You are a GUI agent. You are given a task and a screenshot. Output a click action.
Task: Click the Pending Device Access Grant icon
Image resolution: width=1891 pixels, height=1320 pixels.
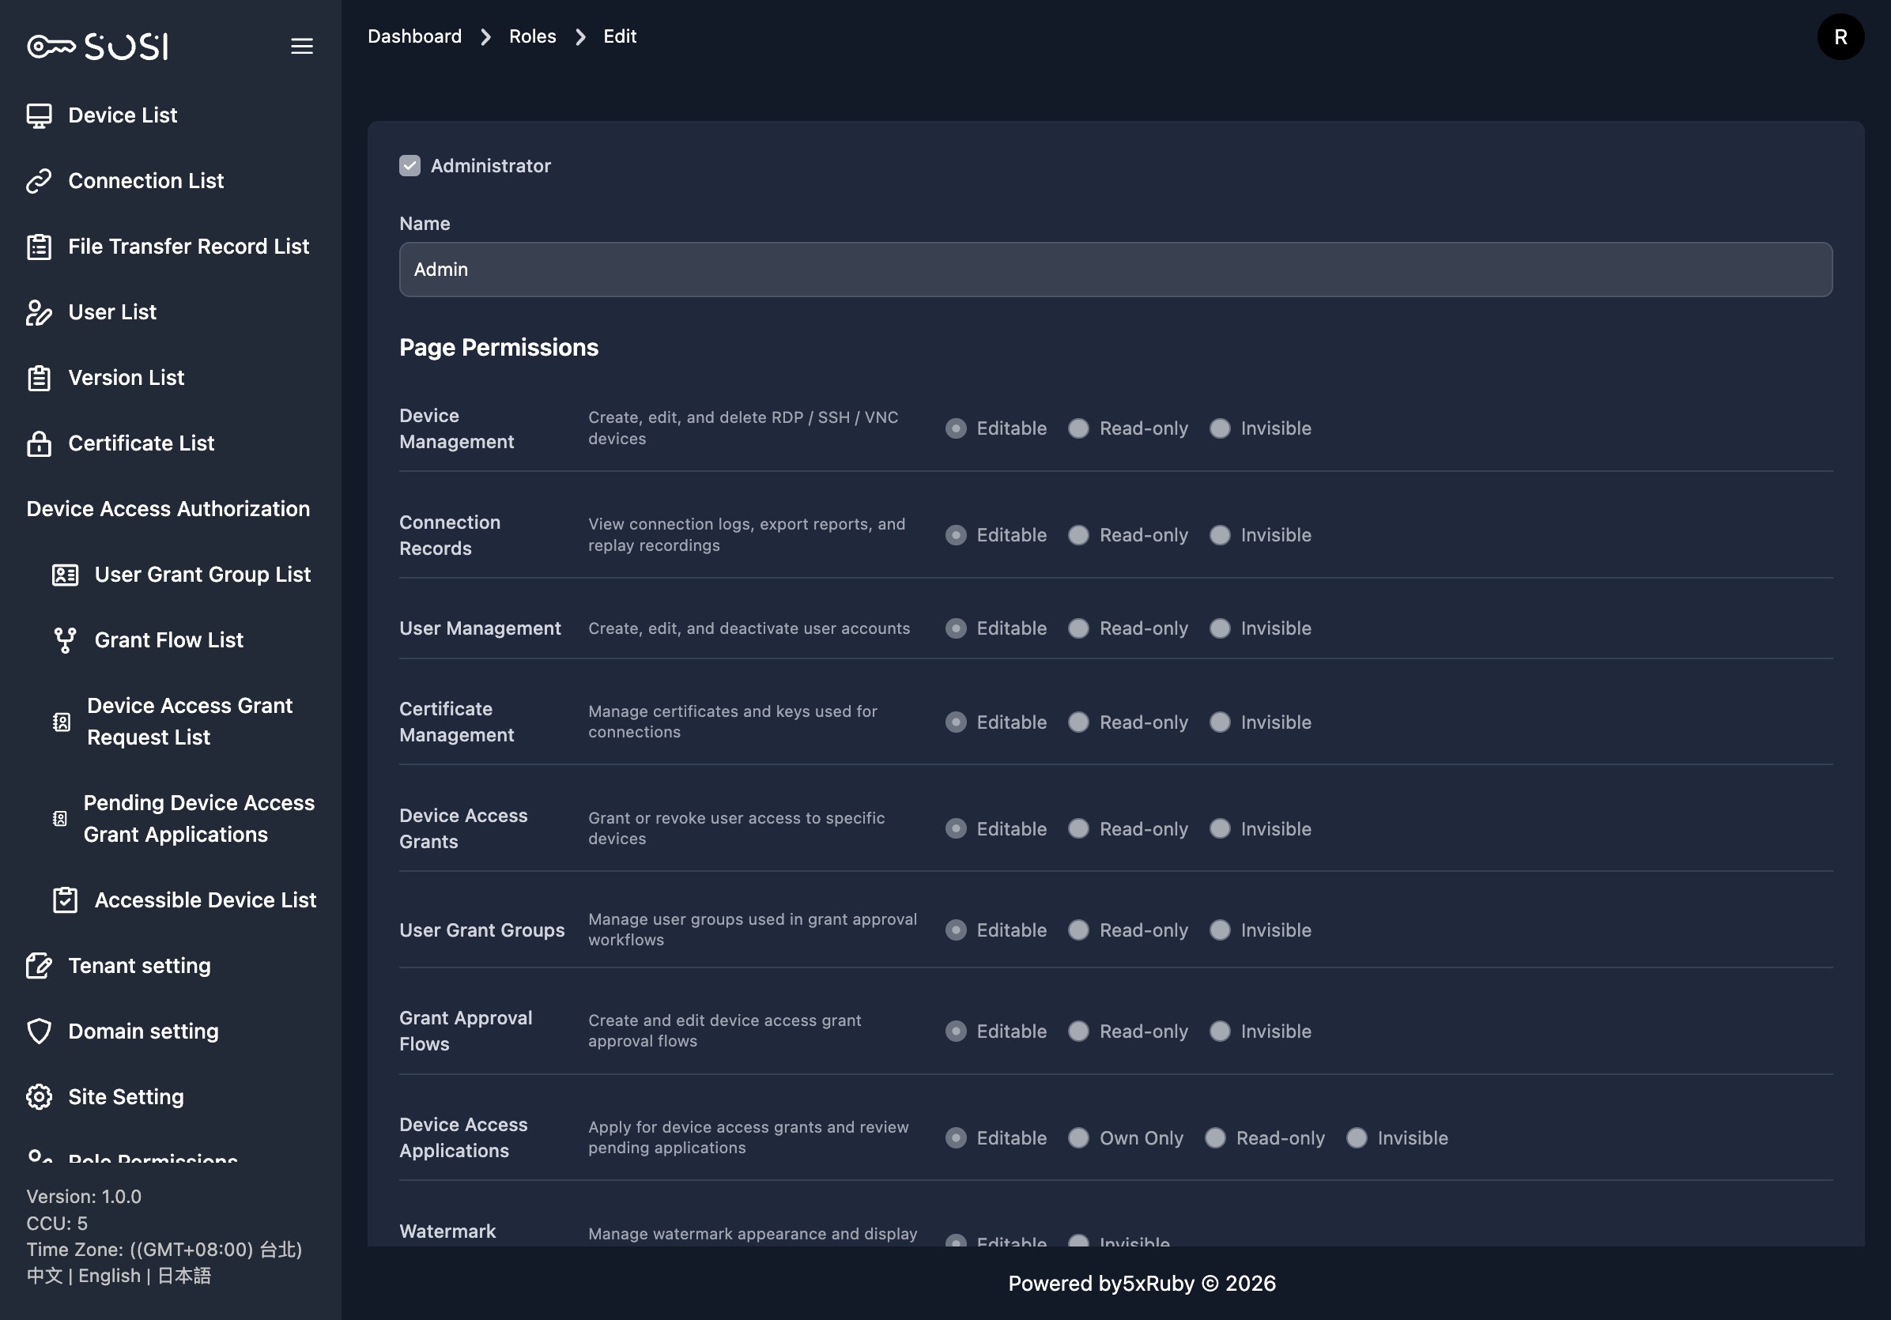(x=60, y=819)
